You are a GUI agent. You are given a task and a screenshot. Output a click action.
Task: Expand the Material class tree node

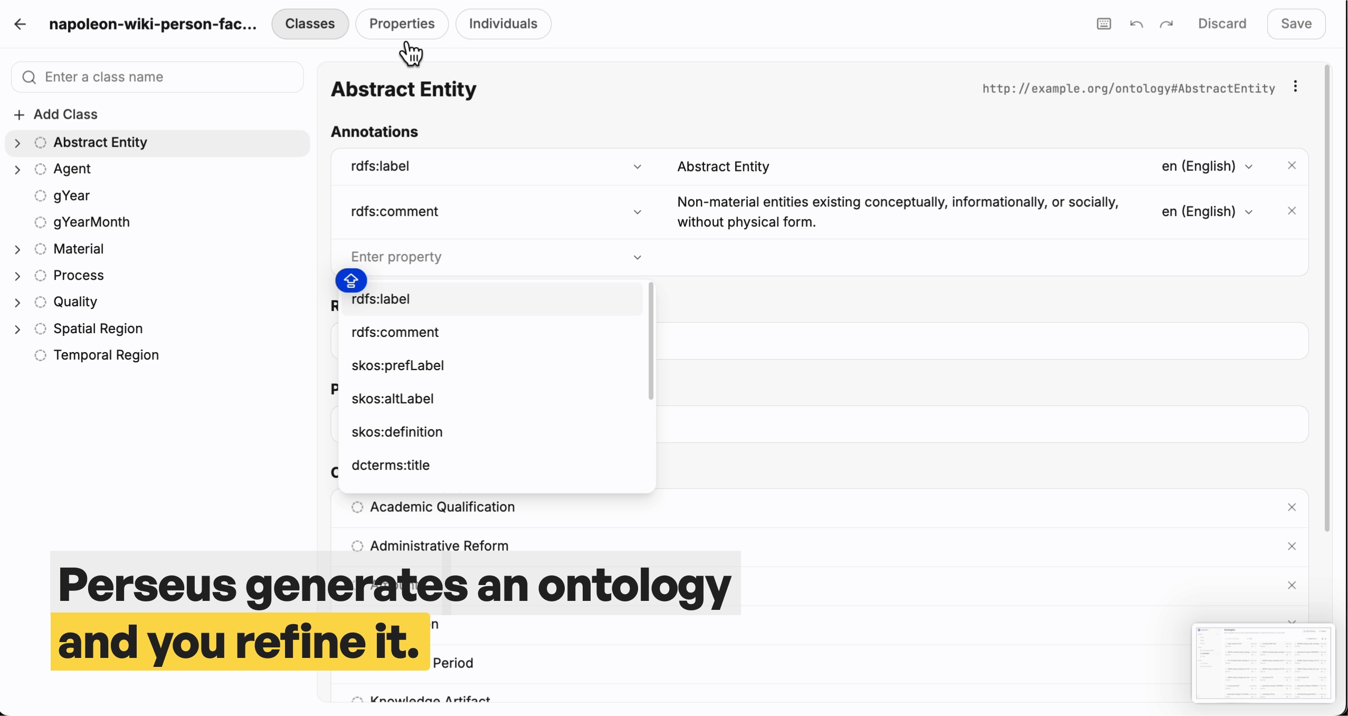click(17, 249)
